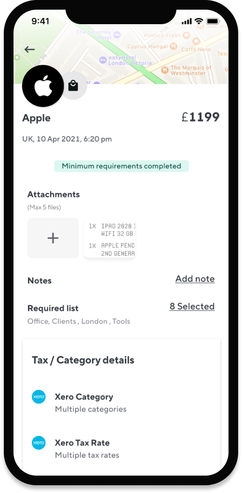Open Xero Category Multiple categories row

[x=121, y=403]
